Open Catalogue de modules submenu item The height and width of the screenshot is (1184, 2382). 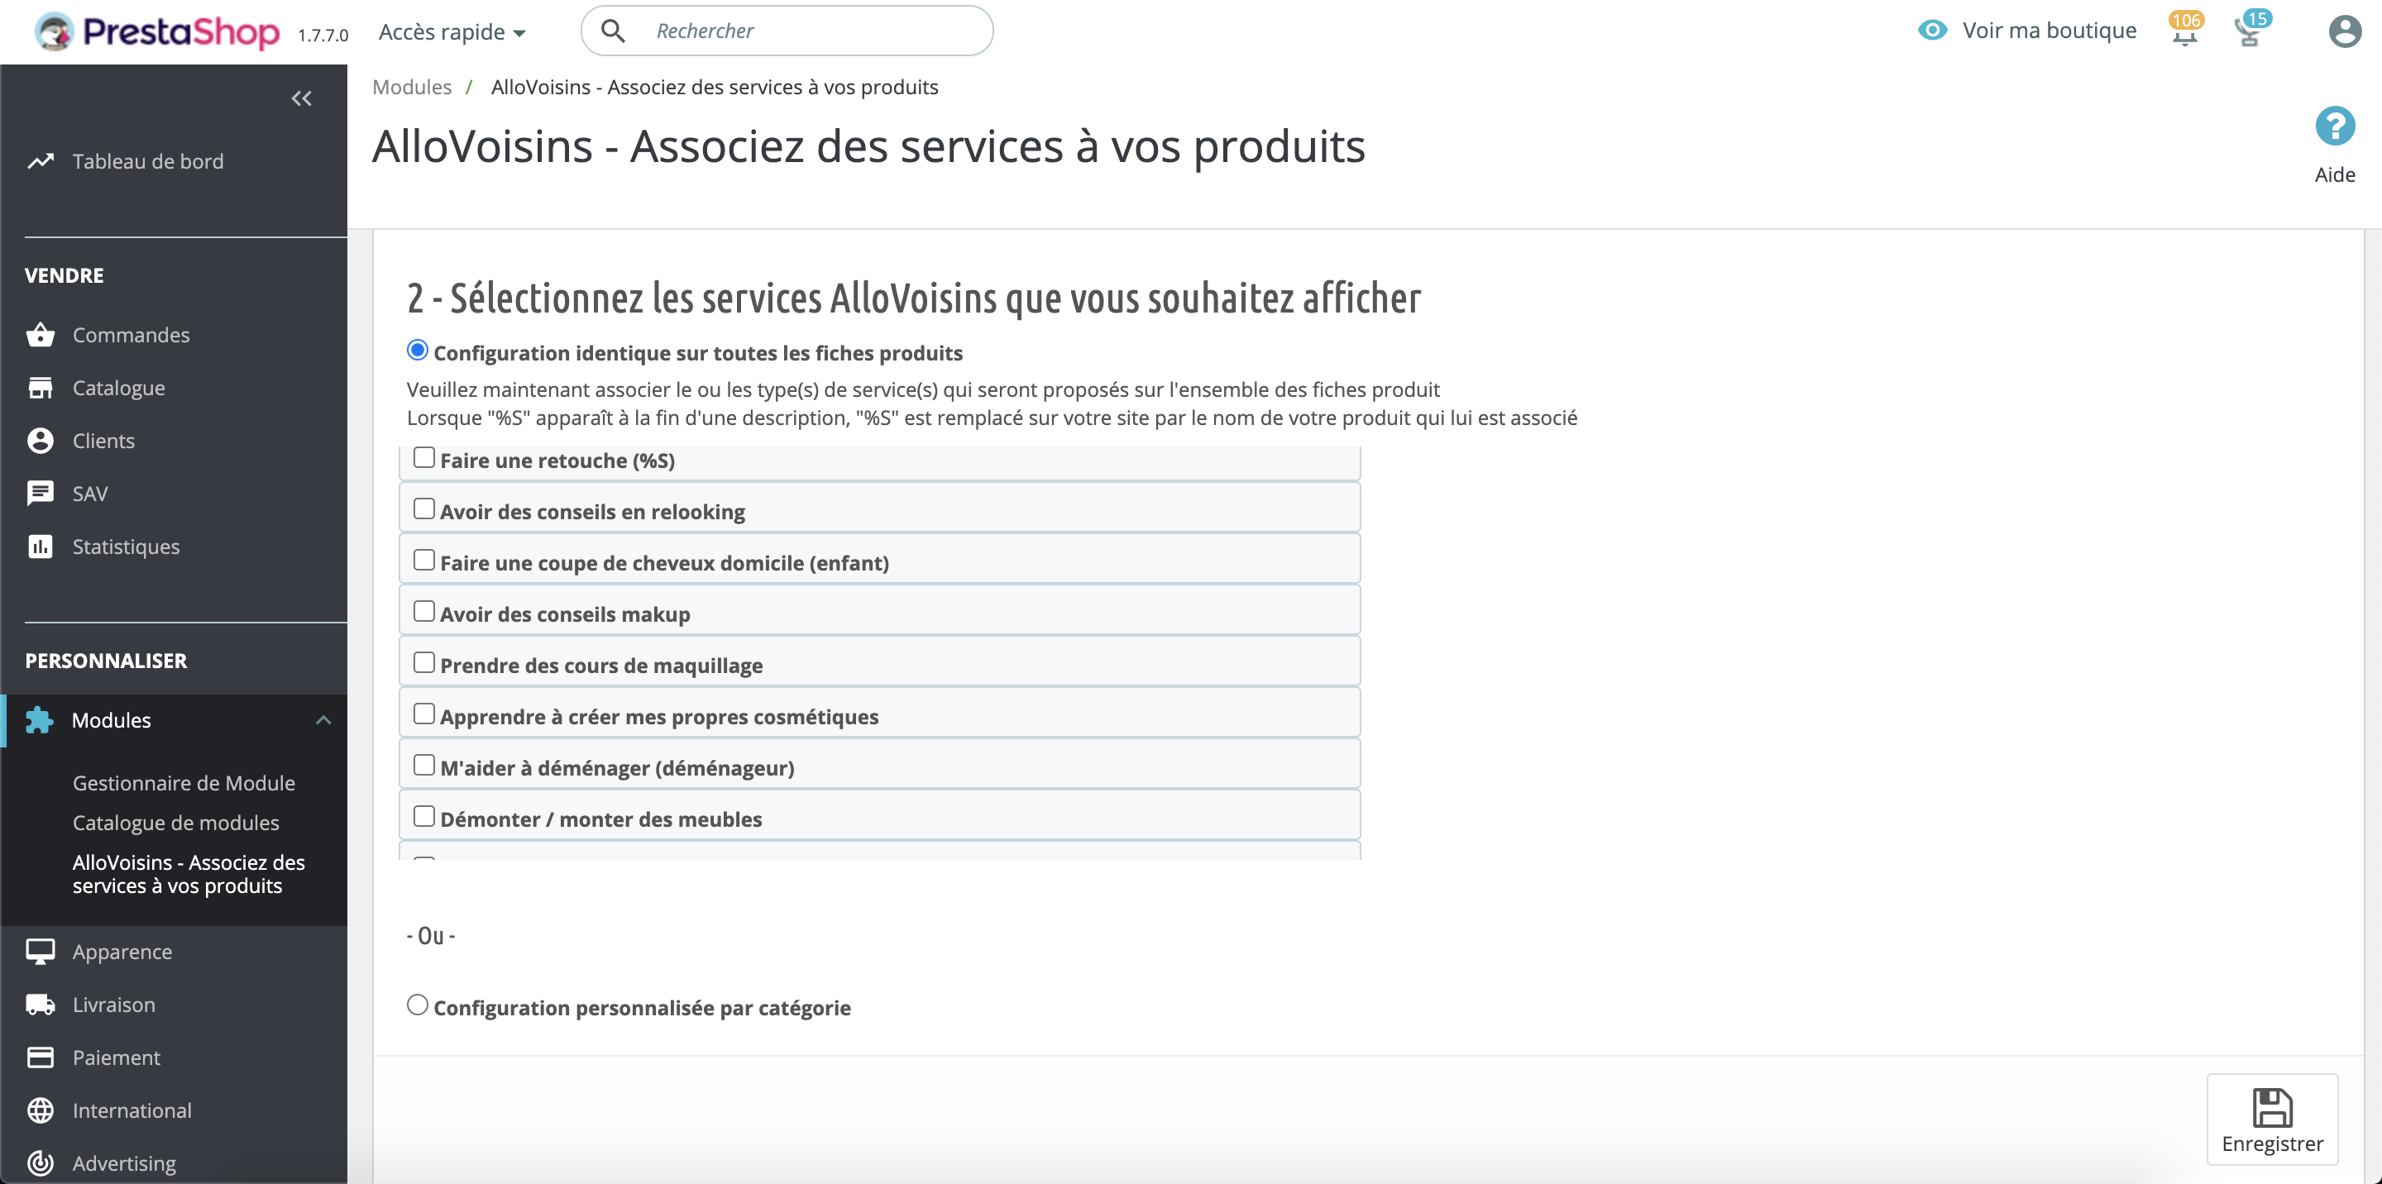(175, 823)
